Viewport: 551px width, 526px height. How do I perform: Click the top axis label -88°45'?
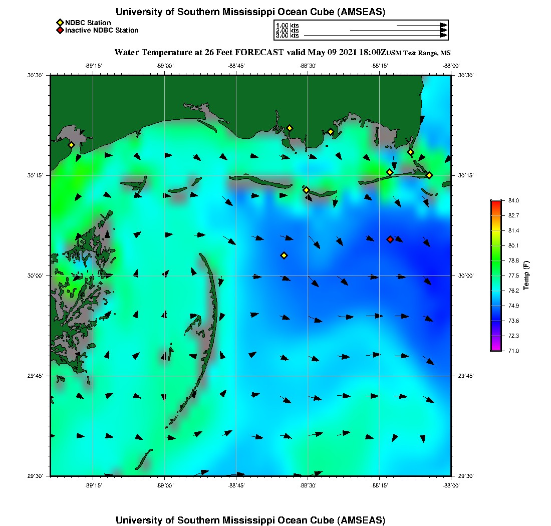coord(236,66)
